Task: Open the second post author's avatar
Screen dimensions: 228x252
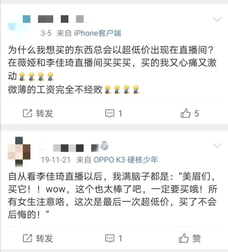Action: (x=19, y=152)
